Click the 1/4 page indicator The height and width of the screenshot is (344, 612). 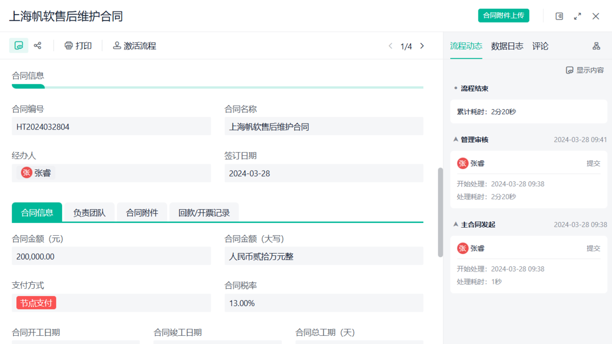(406, 46)
